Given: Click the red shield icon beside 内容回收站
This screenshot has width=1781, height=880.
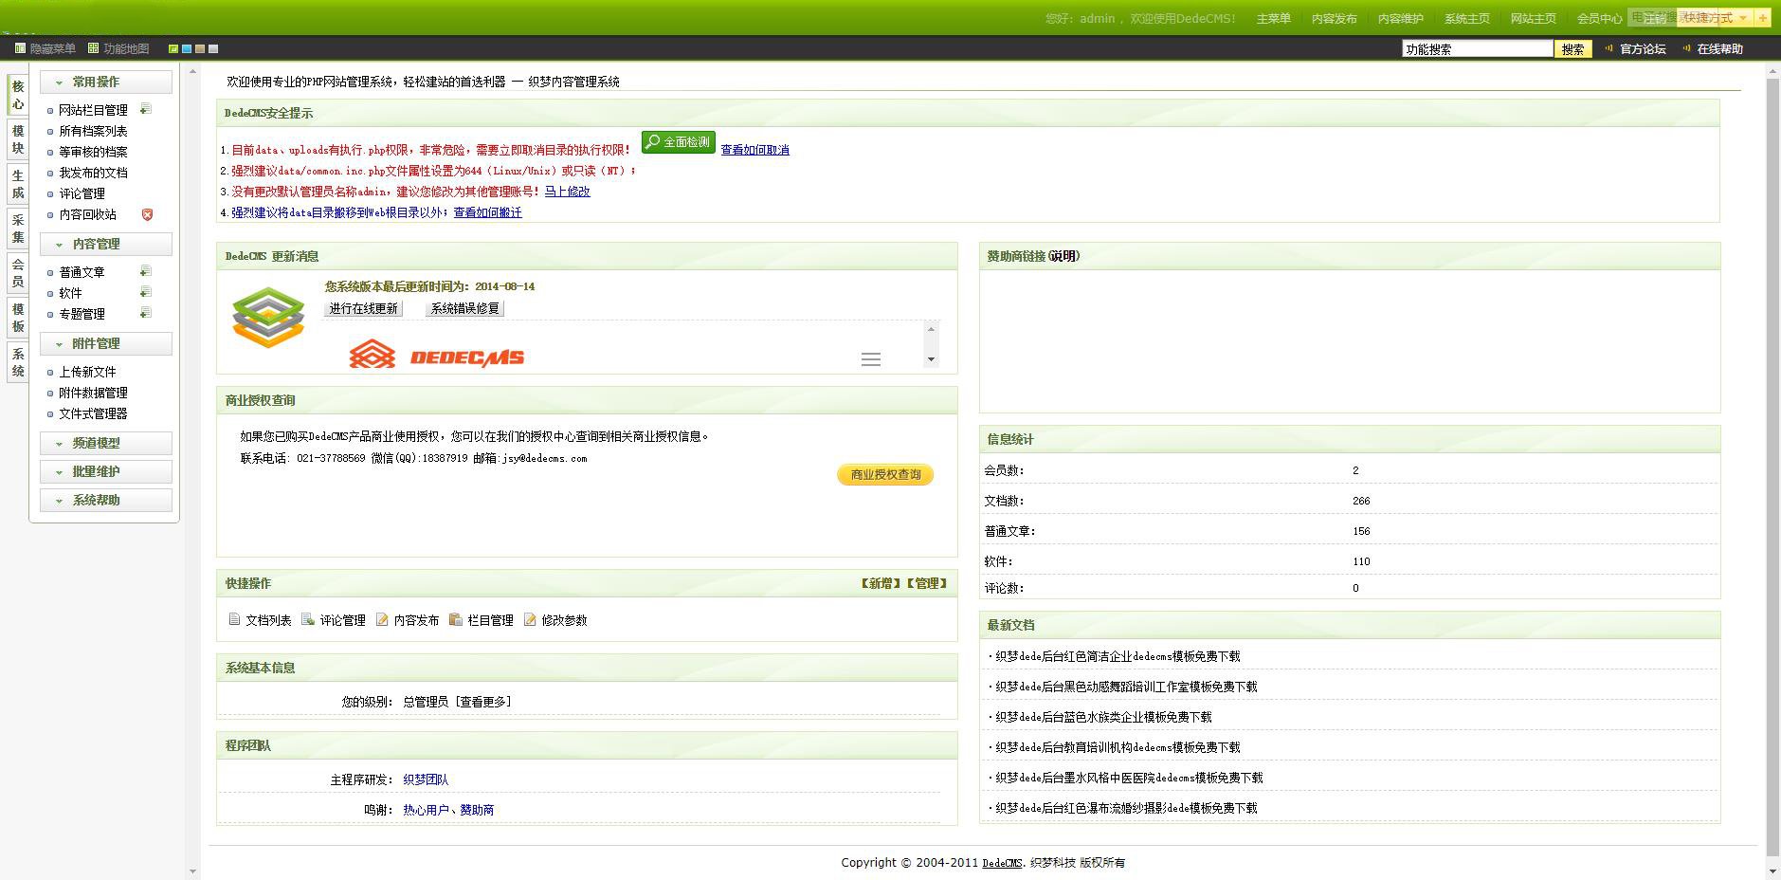Looking at the screenshot, I should pyautogui.click(x=147, y=214).
